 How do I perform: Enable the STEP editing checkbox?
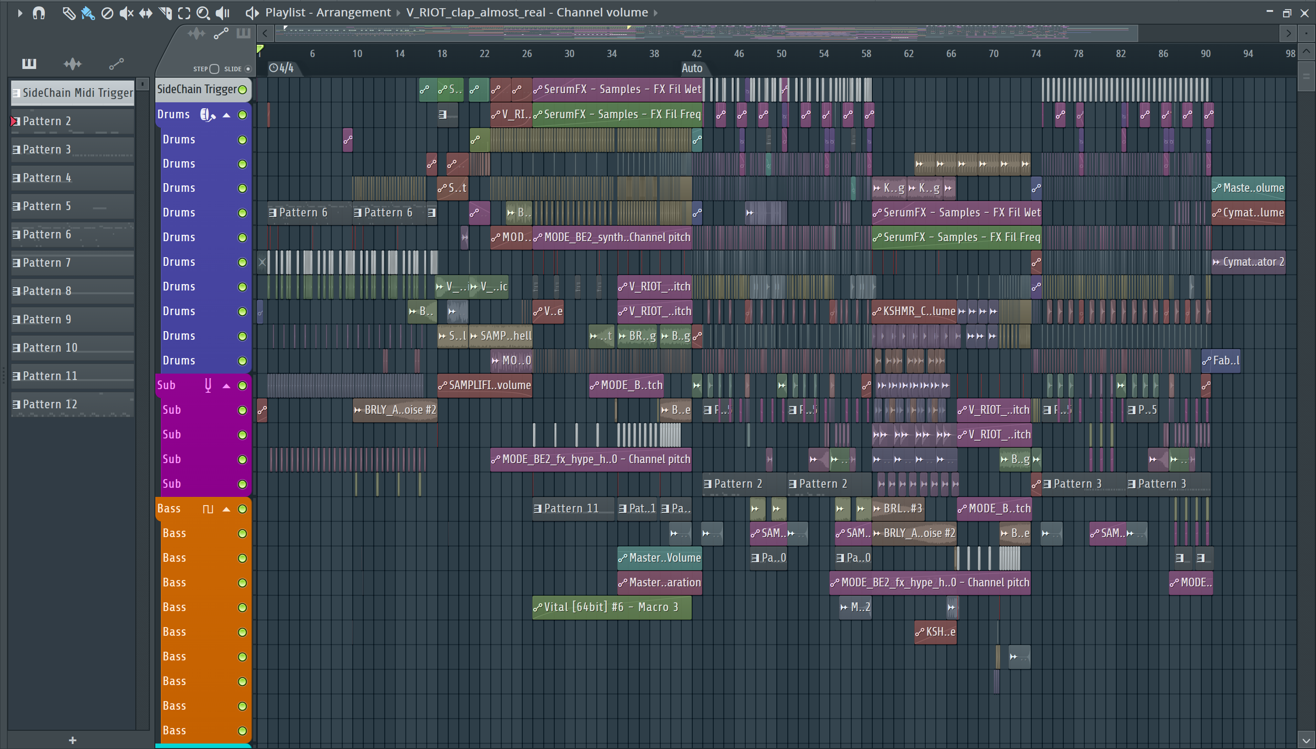[215, 69]
